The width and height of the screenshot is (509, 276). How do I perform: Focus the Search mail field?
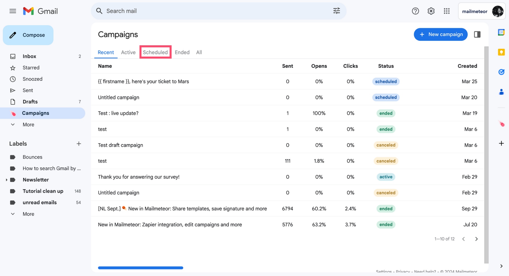[218, 11]
